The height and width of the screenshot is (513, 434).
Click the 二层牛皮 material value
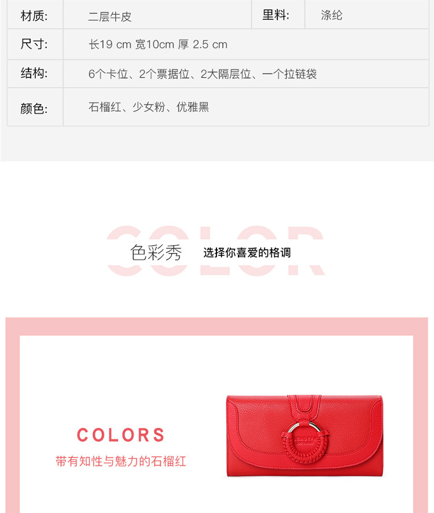click(x=110, y=16)
